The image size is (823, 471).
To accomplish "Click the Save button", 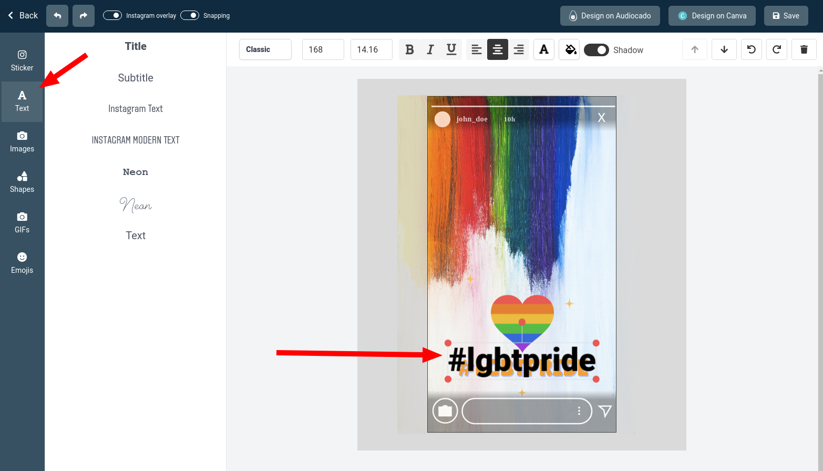I will tap(786, 16).
